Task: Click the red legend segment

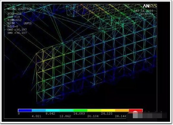Action: click(136, 110)
